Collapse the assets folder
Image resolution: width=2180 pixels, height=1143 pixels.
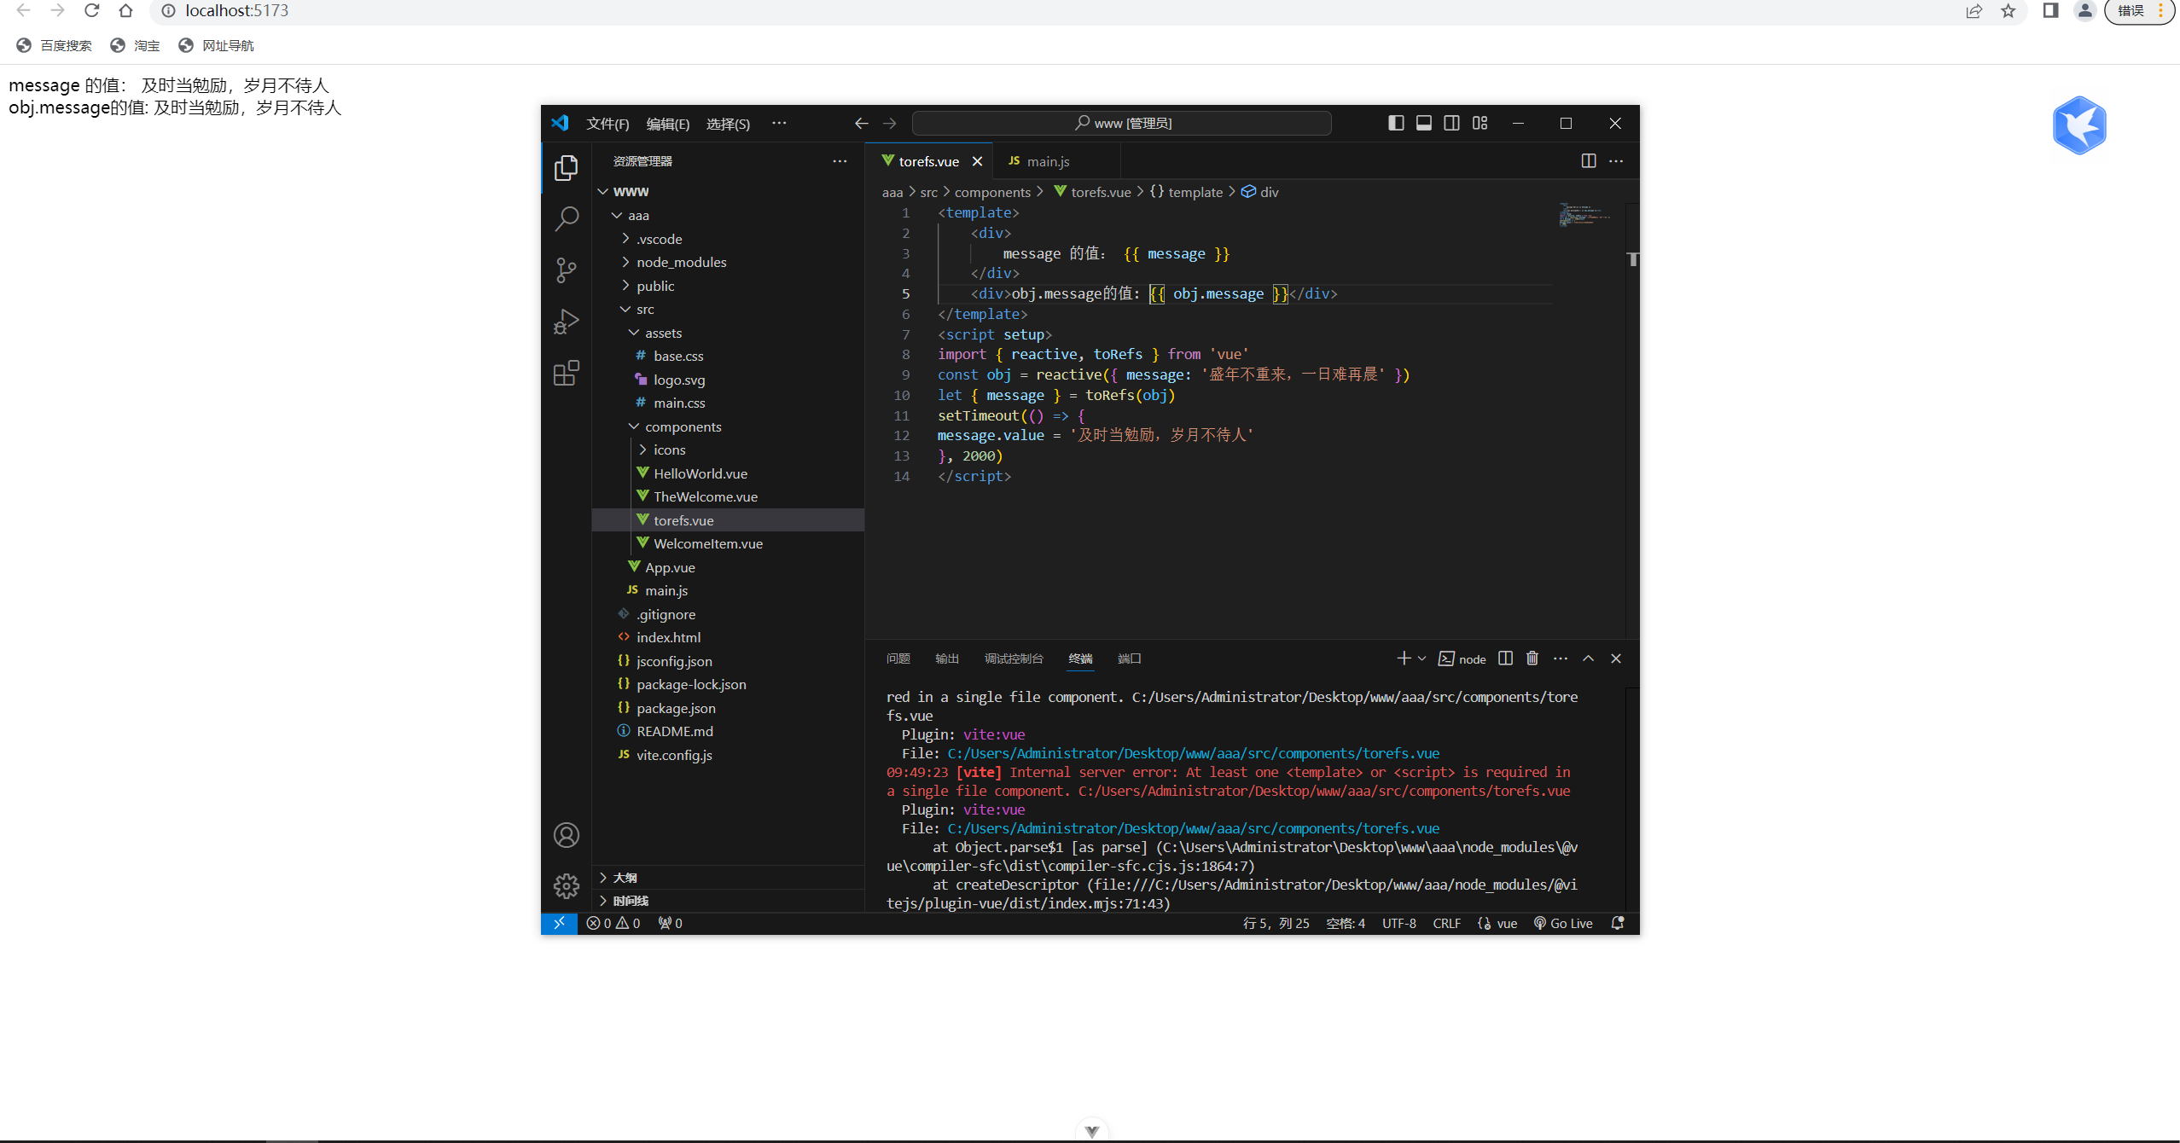634,333
